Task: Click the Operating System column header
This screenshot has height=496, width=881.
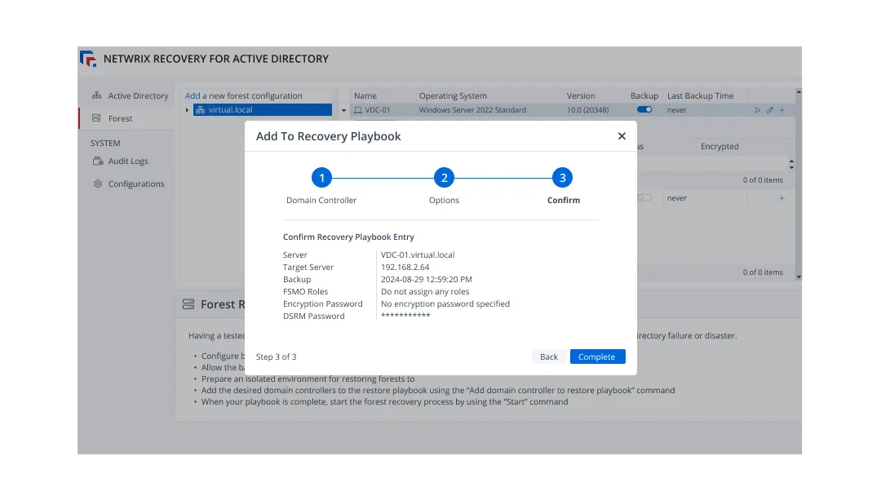Action: click(453, 95)
